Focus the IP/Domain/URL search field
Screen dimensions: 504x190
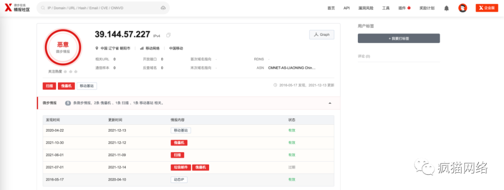pyautogui.click(x=99, y=8)
